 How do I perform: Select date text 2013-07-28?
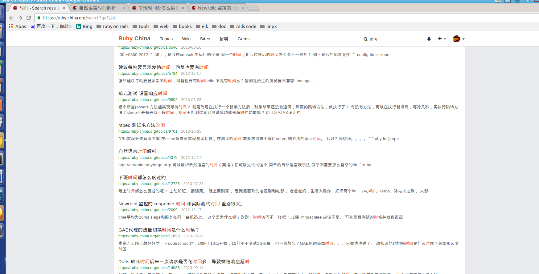(193, 184)
